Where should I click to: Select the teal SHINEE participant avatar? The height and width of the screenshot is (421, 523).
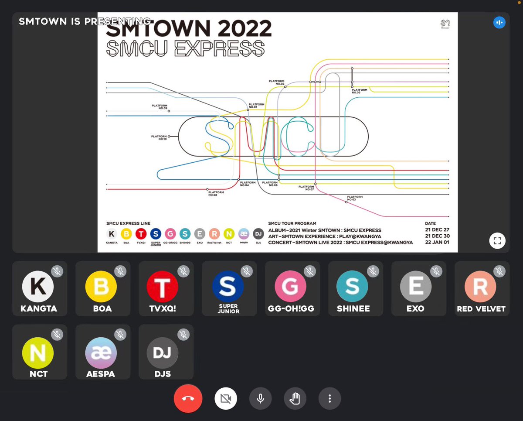pos(352,287)
